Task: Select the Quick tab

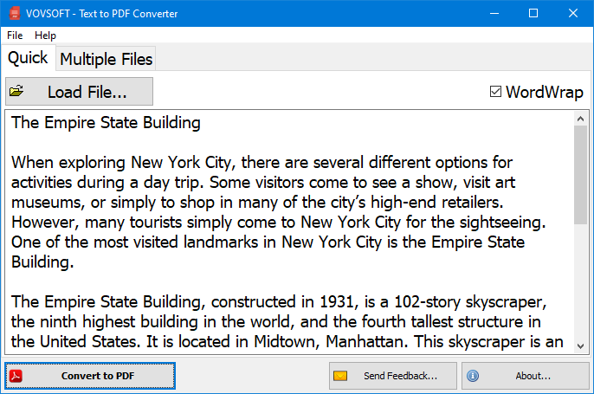Action: tap(28, 58)
